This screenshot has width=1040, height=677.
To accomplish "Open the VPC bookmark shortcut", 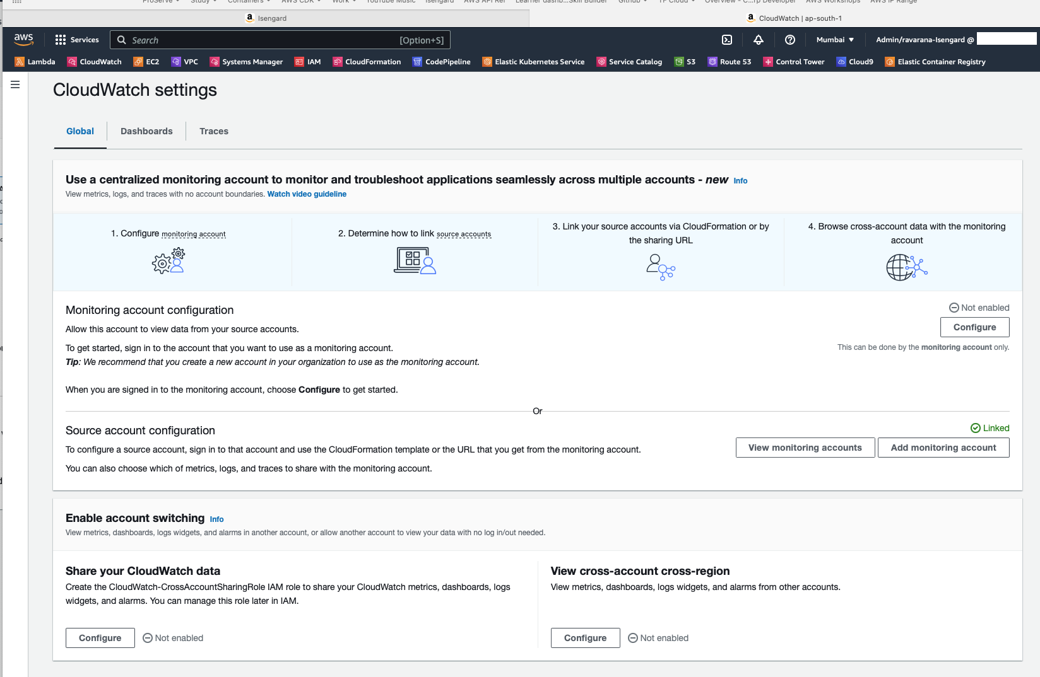I will pos(185,62).
